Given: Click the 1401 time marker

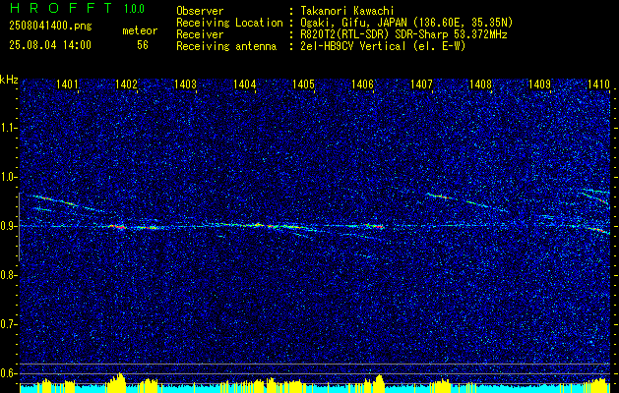Looking at the screenshot, I should pos(67,84).
